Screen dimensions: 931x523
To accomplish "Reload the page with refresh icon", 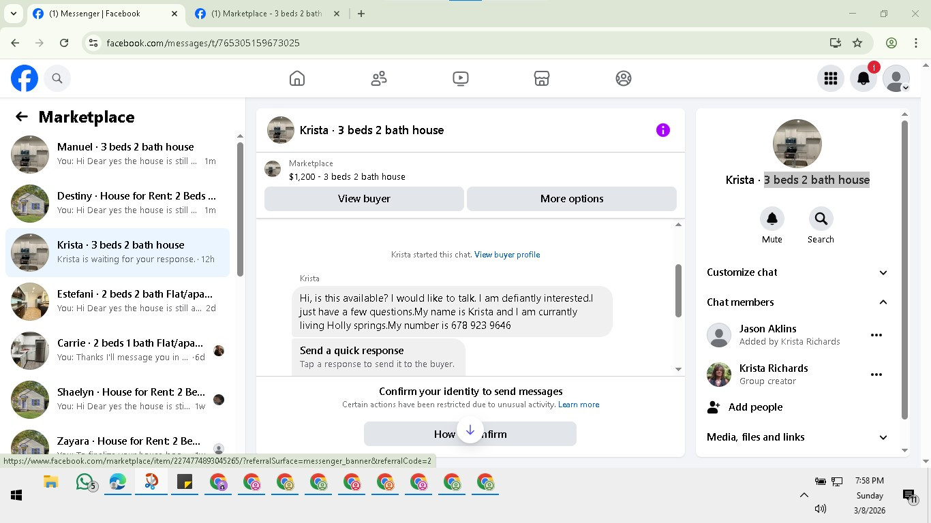I will [64, 43].
